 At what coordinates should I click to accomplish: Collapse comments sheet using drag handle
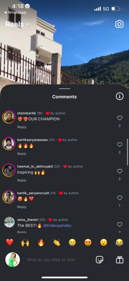64,89
